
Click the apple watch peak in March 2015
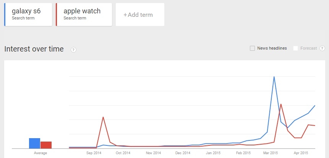pos(281,104)
